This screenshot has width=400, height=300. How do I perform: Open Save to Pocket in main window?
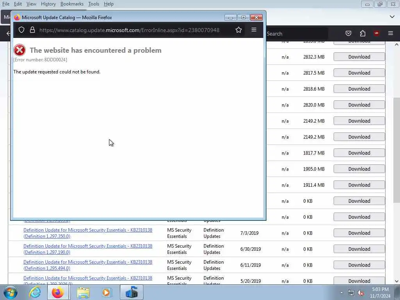pyautogui.click(x=348, y=33)
